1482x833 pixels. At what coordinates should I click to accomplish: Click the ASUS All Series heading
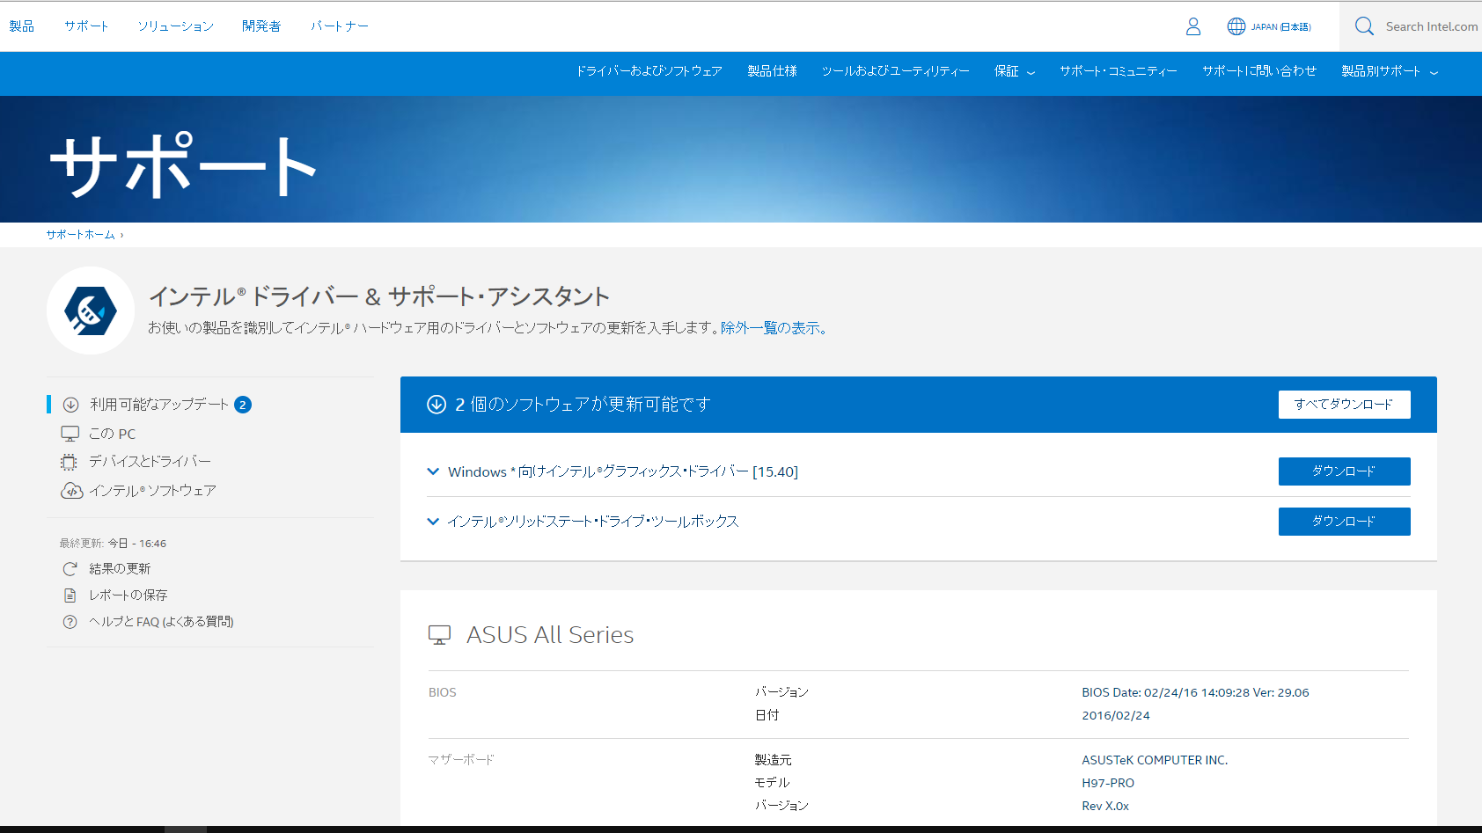coord(550,635)
